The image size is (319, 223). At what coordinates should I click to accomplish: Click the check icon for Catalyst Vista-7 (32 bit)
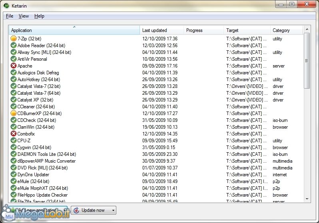pyautogui.click(x=14, y=86)
